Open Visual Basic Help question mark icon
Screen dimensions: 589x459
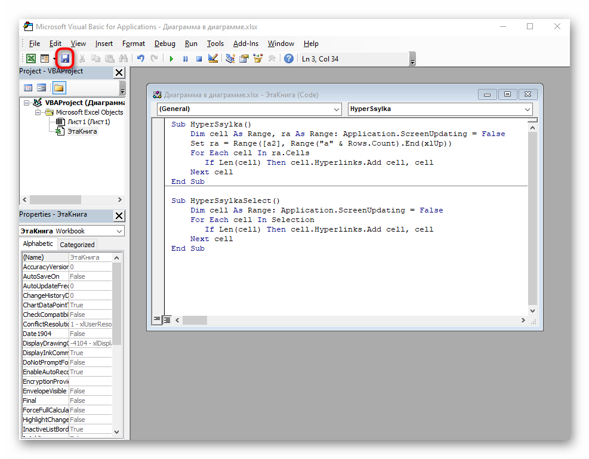click(x=289, y=58)
